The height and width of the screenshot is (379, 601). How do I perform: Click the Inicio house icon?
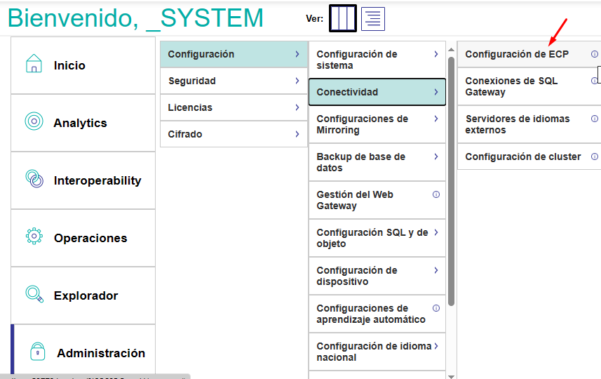[34, 65]
